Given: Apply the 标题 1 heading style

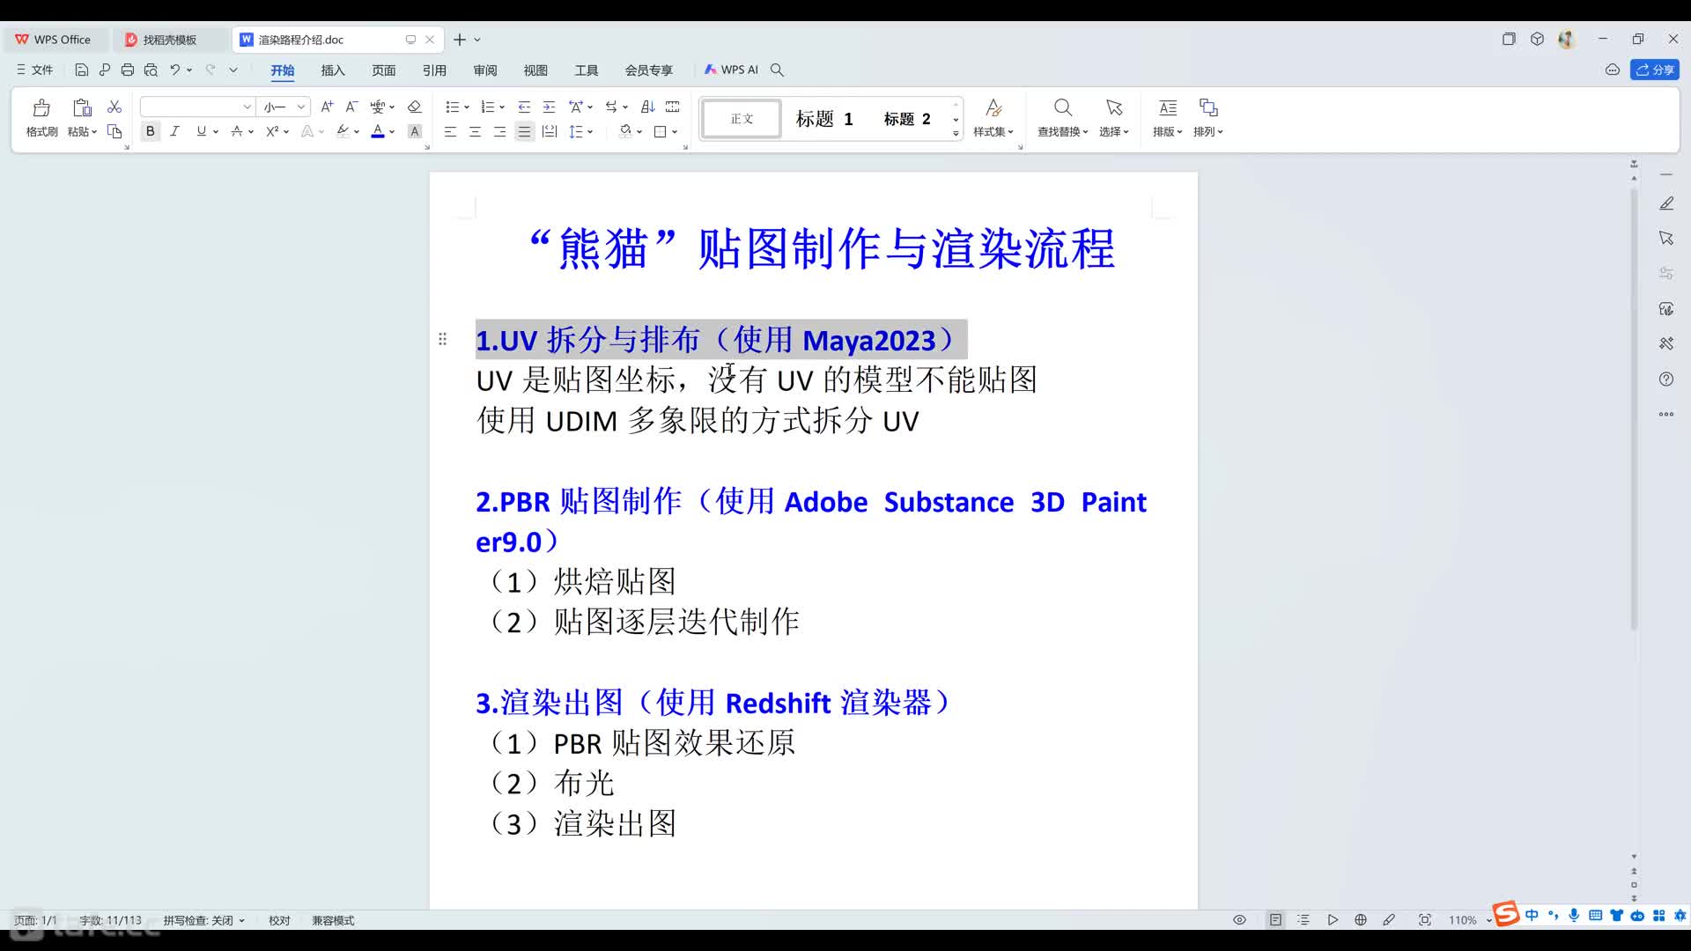Looking at the screenshot, I should (823, 119).
